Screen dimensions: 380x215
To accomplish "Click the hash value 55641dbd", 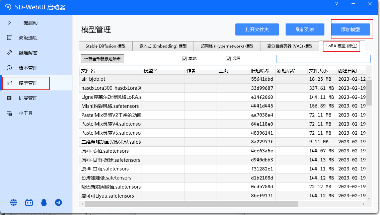I will click(x=262, y=79).
